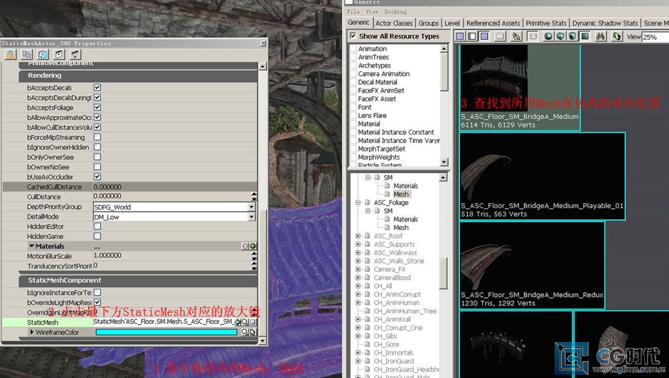669x378 pixels.
Task: Open DepthPriorityGroup SDPG_World dropdown
Action: [x=252, y=207]
